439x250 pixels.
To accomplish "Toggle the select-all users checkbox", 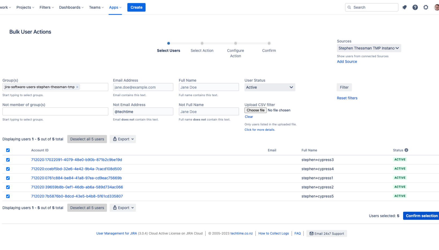I will point(8,150).
